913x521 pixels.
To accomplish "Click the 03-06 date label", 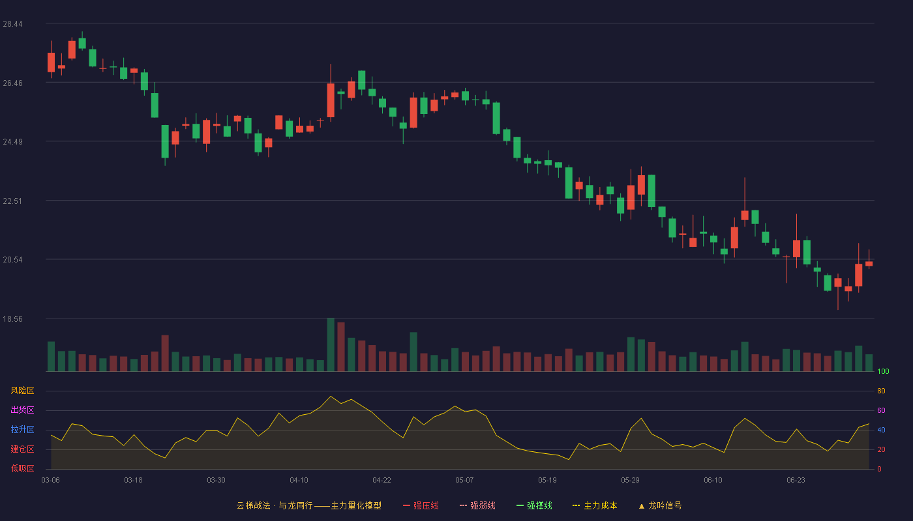I will [x=51, y=480].
